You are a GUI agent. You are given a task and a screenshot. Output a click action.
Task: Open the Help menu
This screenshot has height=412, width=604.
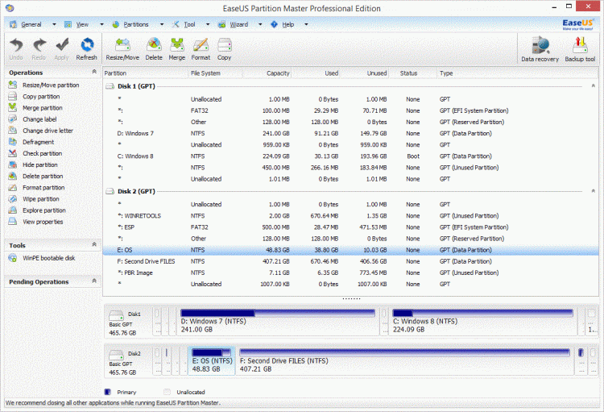(x=288, y=24)
